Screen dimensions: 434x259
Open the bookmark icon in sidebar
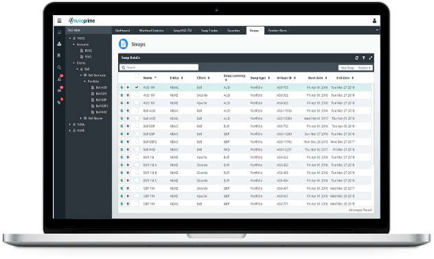(59, 56)
